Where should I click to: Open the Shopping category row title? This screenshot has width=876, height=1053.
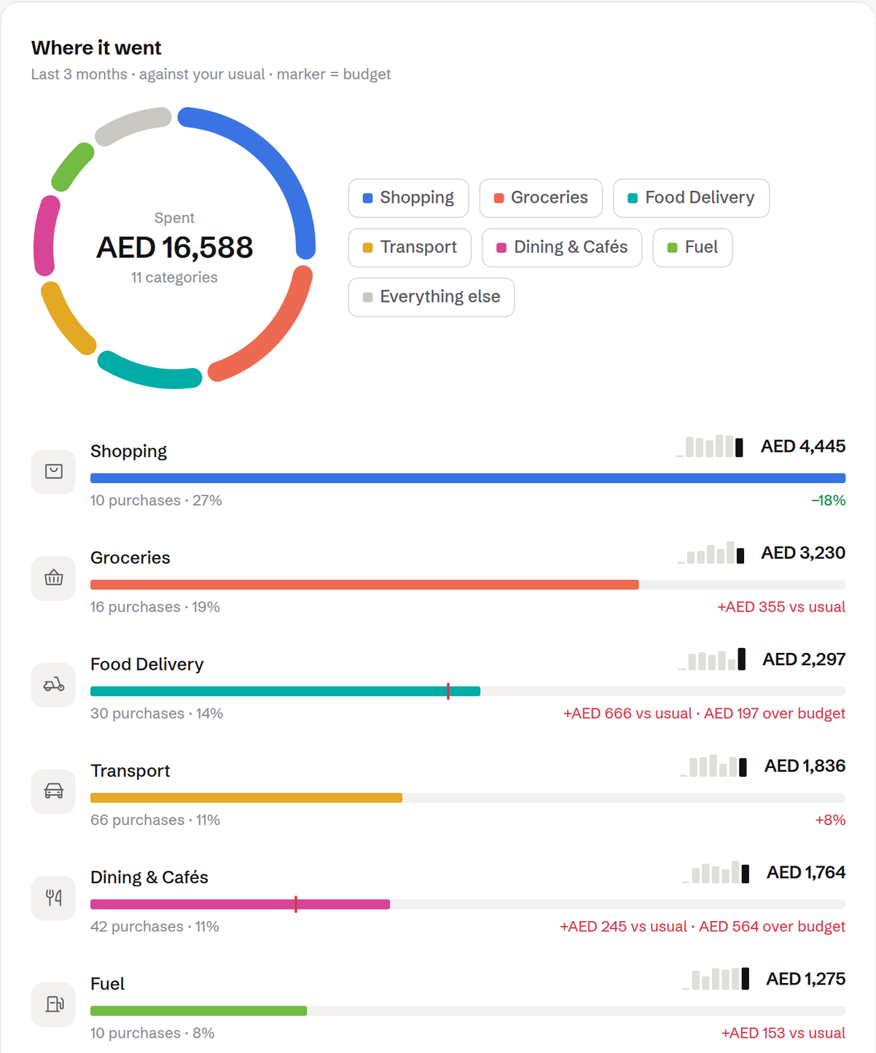pyautogui.click(x=128, y=451)
